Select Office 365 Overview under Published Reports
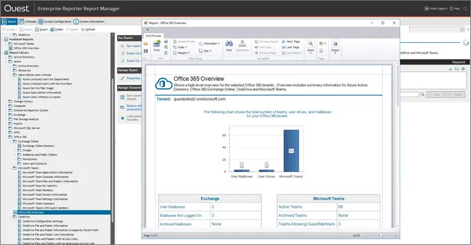 [x=26, y=48]
